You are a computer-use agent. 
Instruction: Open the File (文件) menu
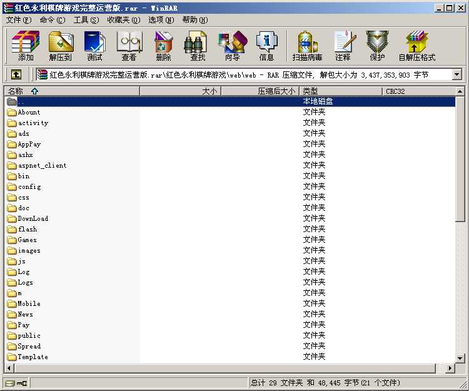[x=19, y=20]
